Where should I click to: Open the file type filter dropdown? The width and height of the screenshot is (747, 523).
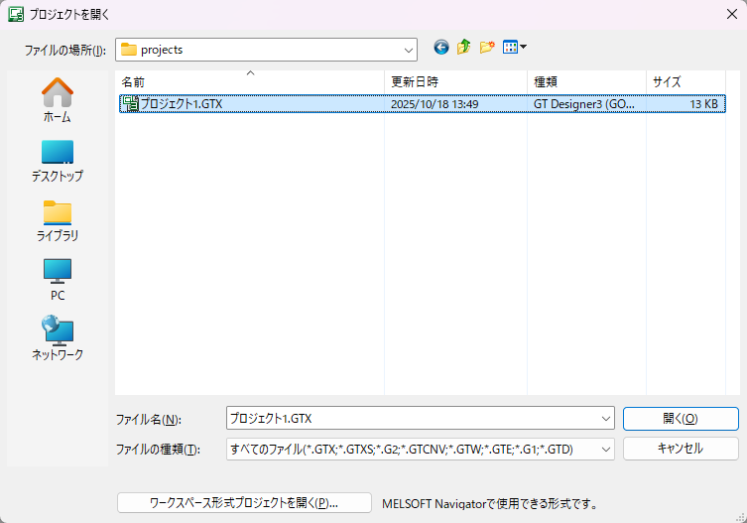[x=605, y=450]
